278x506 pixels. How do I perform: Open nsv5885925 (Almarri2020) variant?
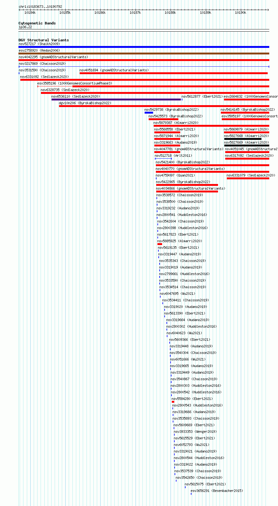(180, 241)
